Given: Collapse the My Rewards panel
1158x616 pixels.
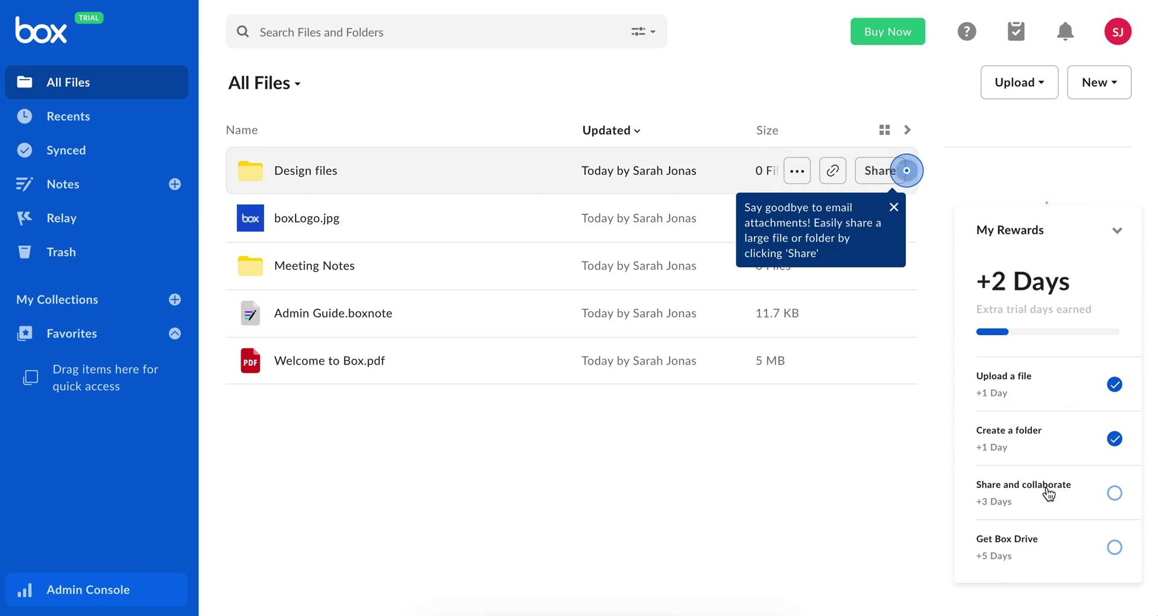Looking at the screenshot, I should 1118,230.
